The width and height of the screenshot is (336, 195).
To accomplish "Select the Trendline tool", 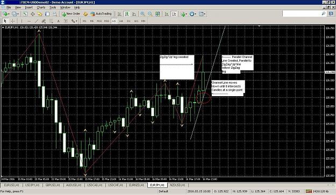I will pyautogui.click(x=37, y=21).
